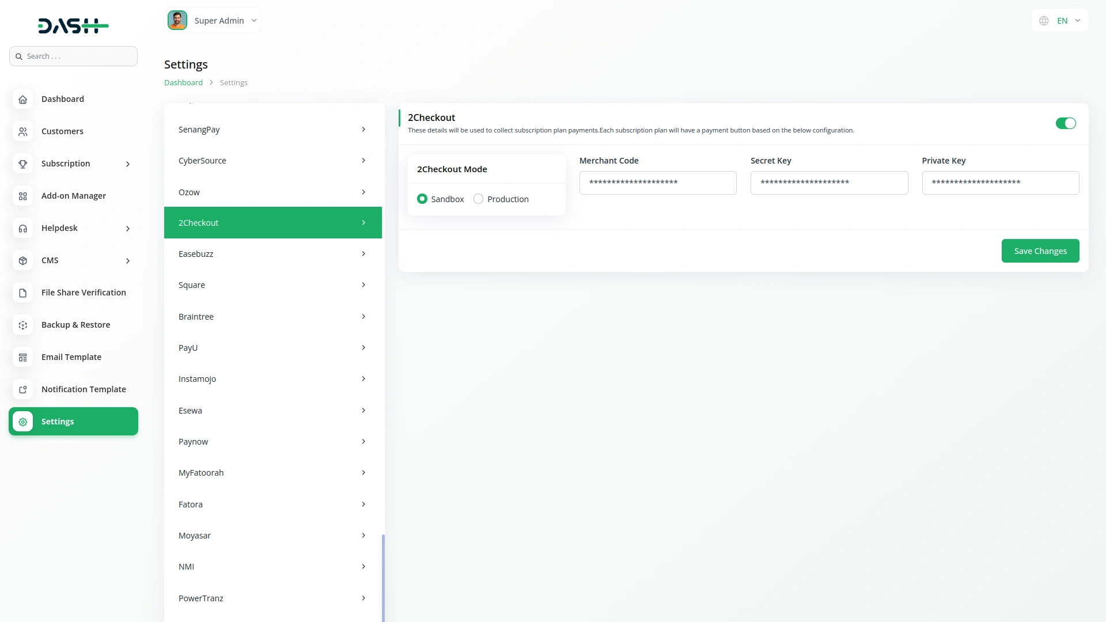Click the Backup & Restore icon
The height and width of the screenshot is (622, 1106).
(x=22, y=325)
